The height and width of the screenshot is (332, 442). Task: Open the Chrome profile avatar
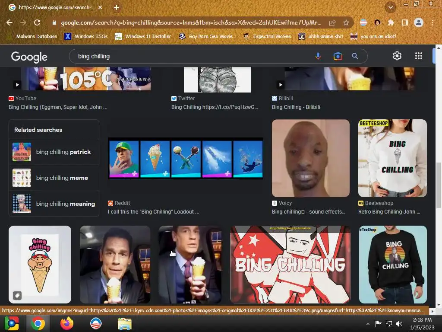click(x=419, y=22)
